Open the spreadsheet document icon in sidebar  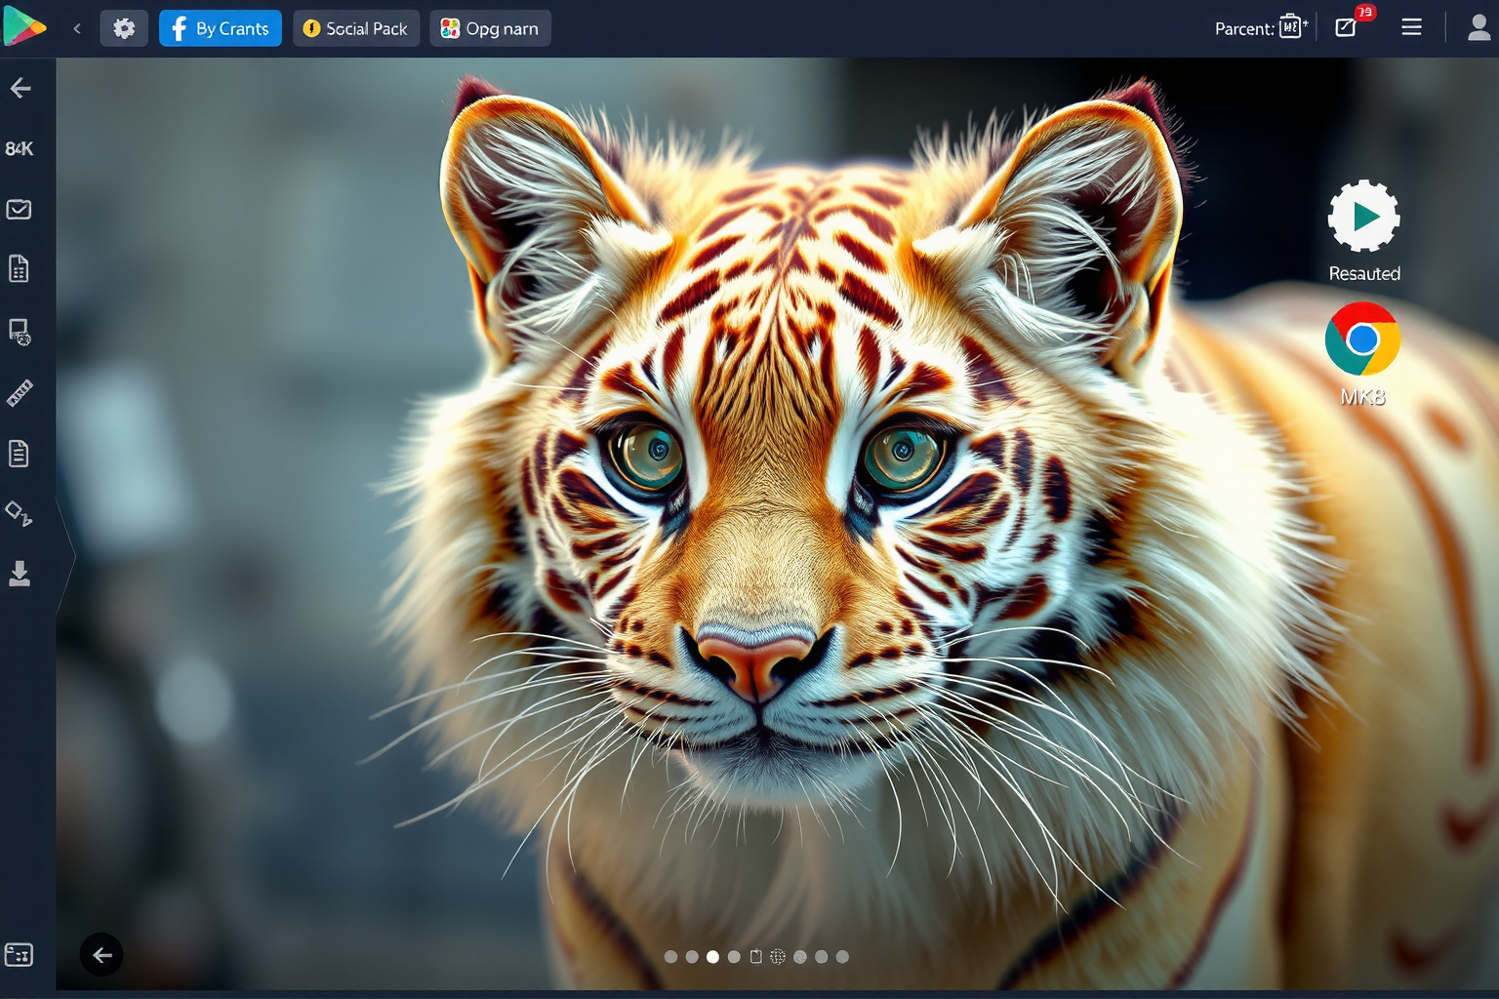pos(20,269)
